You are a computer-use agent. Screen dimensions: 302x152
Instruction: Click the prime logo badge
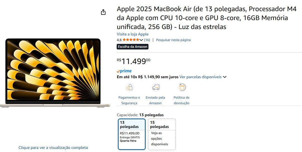pos(124,71)
